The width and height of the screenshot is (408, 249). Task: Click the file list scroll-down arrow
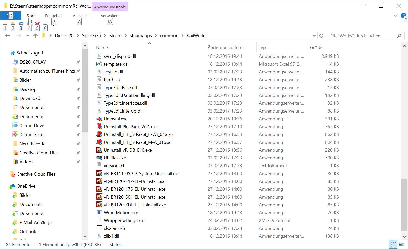pos(404,237)
